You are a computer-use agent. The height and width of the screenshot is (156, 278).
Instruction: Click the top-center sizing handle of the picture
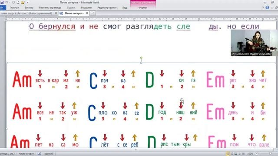141,63
